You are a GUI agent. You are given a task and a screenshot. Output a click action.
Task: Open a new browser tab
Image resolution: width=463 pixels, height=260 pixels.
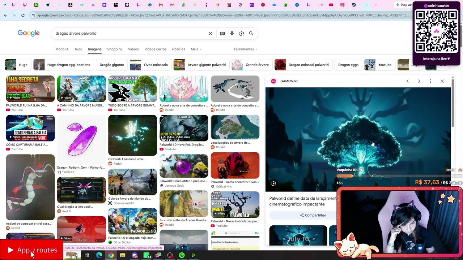376,5
